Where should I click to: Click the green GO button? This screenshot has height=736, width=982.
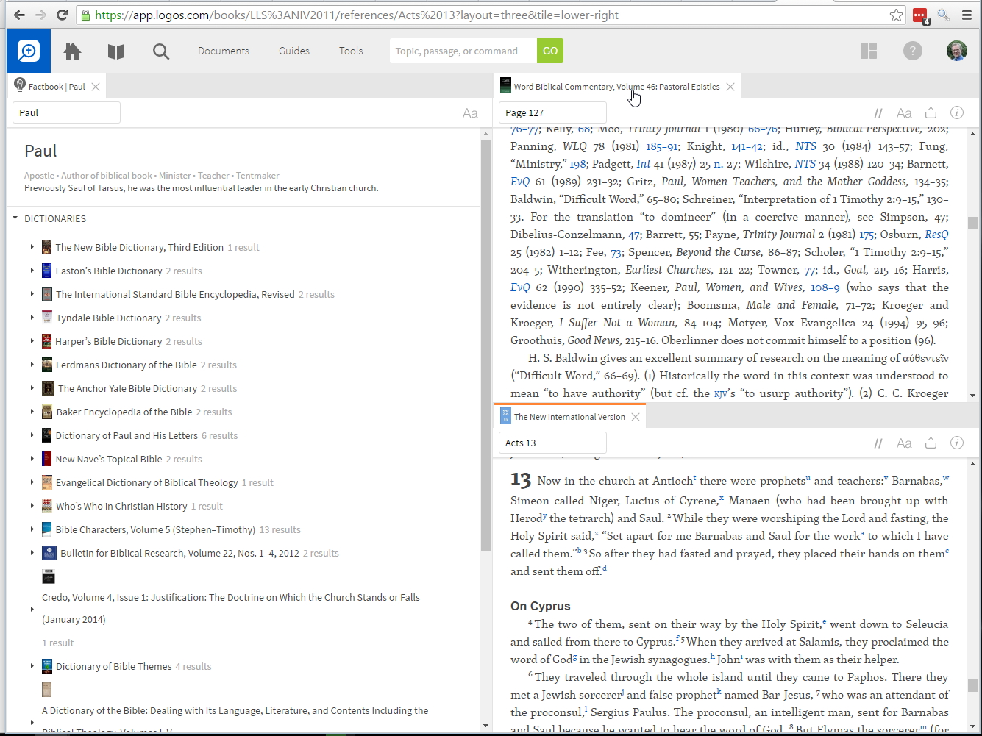550,51
